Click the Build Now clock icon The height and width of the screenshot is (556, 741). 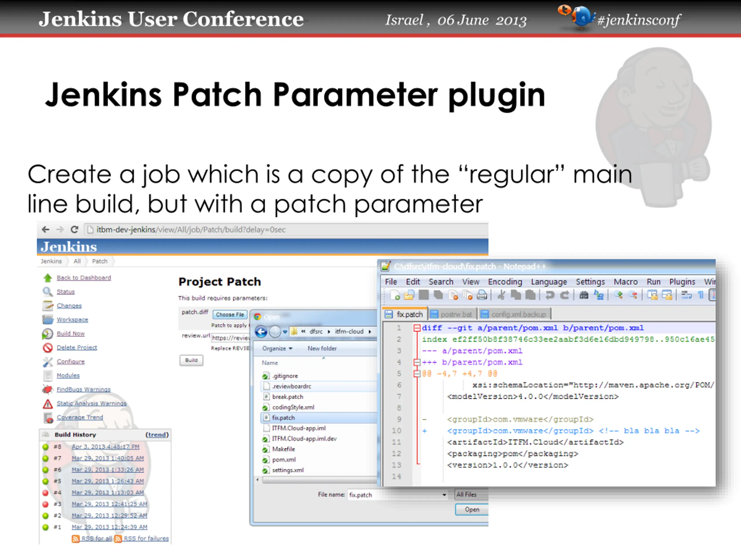click(47, 334)
